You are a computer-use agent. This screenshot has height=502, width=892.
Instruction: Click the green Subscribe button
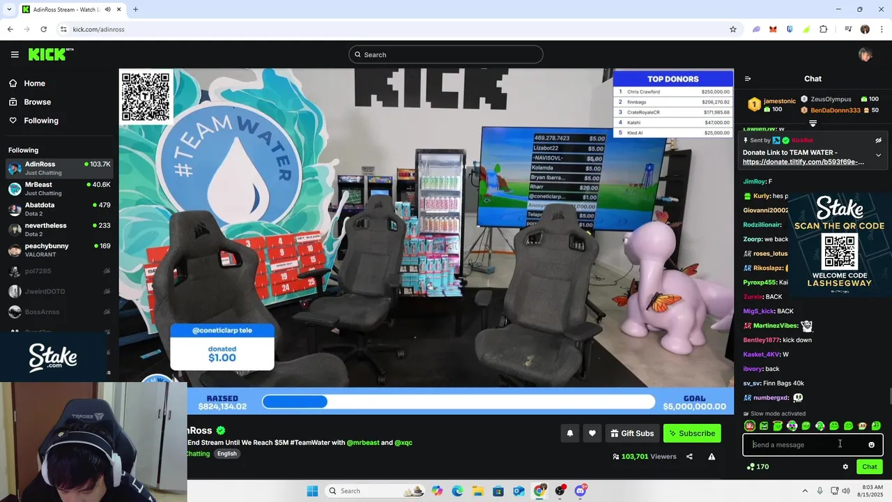(x=692, y=434)
